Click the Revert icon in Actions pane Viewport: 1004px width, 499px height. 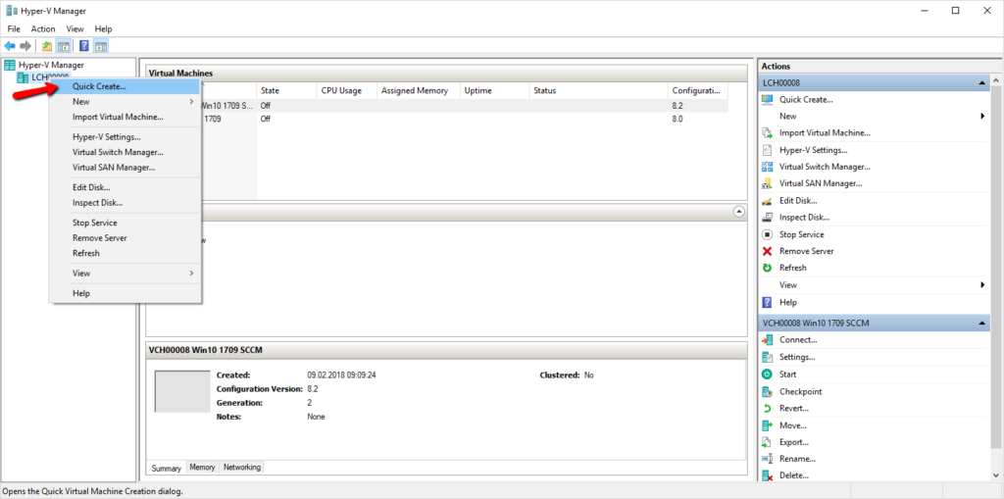coord(767,408)
